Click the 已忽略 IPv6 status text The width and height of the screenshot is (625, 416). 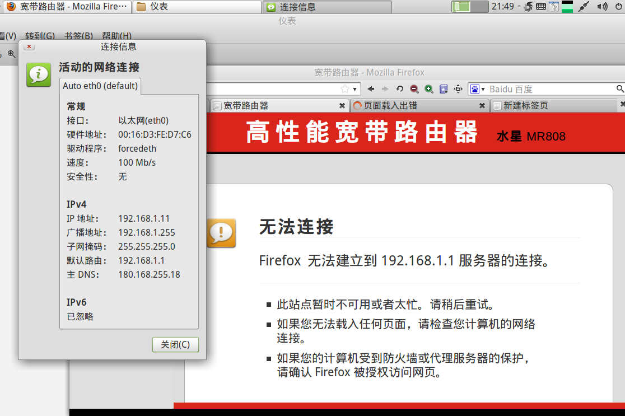(x=80, y=316)
